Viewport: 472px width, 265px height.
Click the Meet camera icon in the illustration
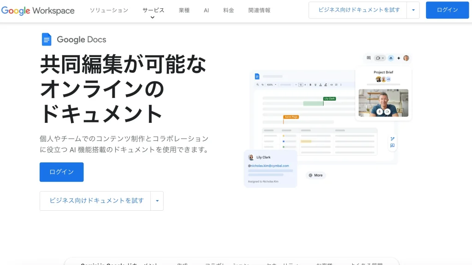(x=380, y=58)
